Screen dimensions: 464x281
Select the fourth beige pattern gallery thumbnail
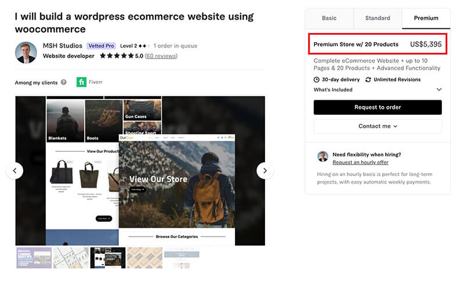click(x=144, y=258)
